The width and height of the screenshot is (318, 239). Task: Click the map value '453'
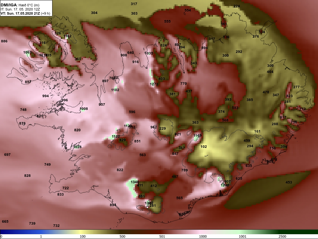click(x=289, y=182)
